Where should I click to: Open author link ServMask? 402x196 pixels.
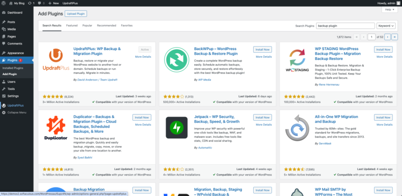point(325,144)
